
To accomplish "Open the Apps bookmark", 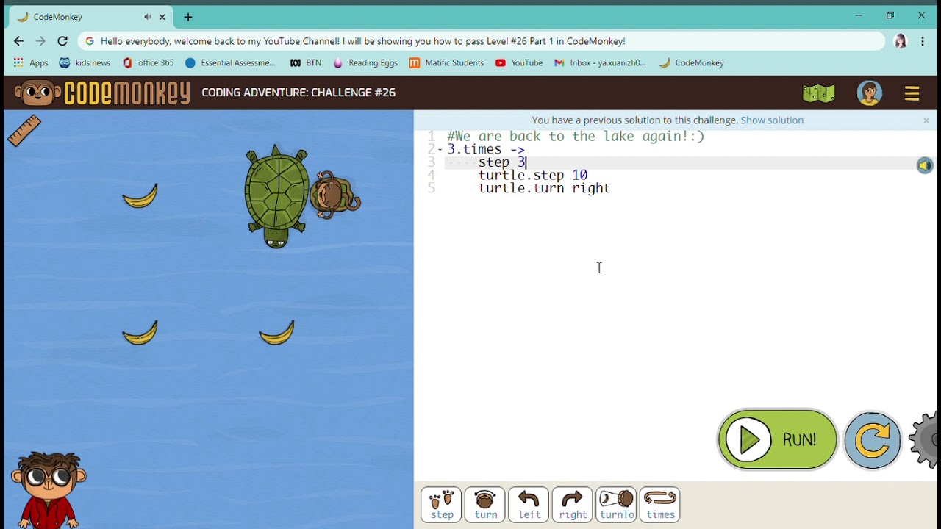I will 30,63.
